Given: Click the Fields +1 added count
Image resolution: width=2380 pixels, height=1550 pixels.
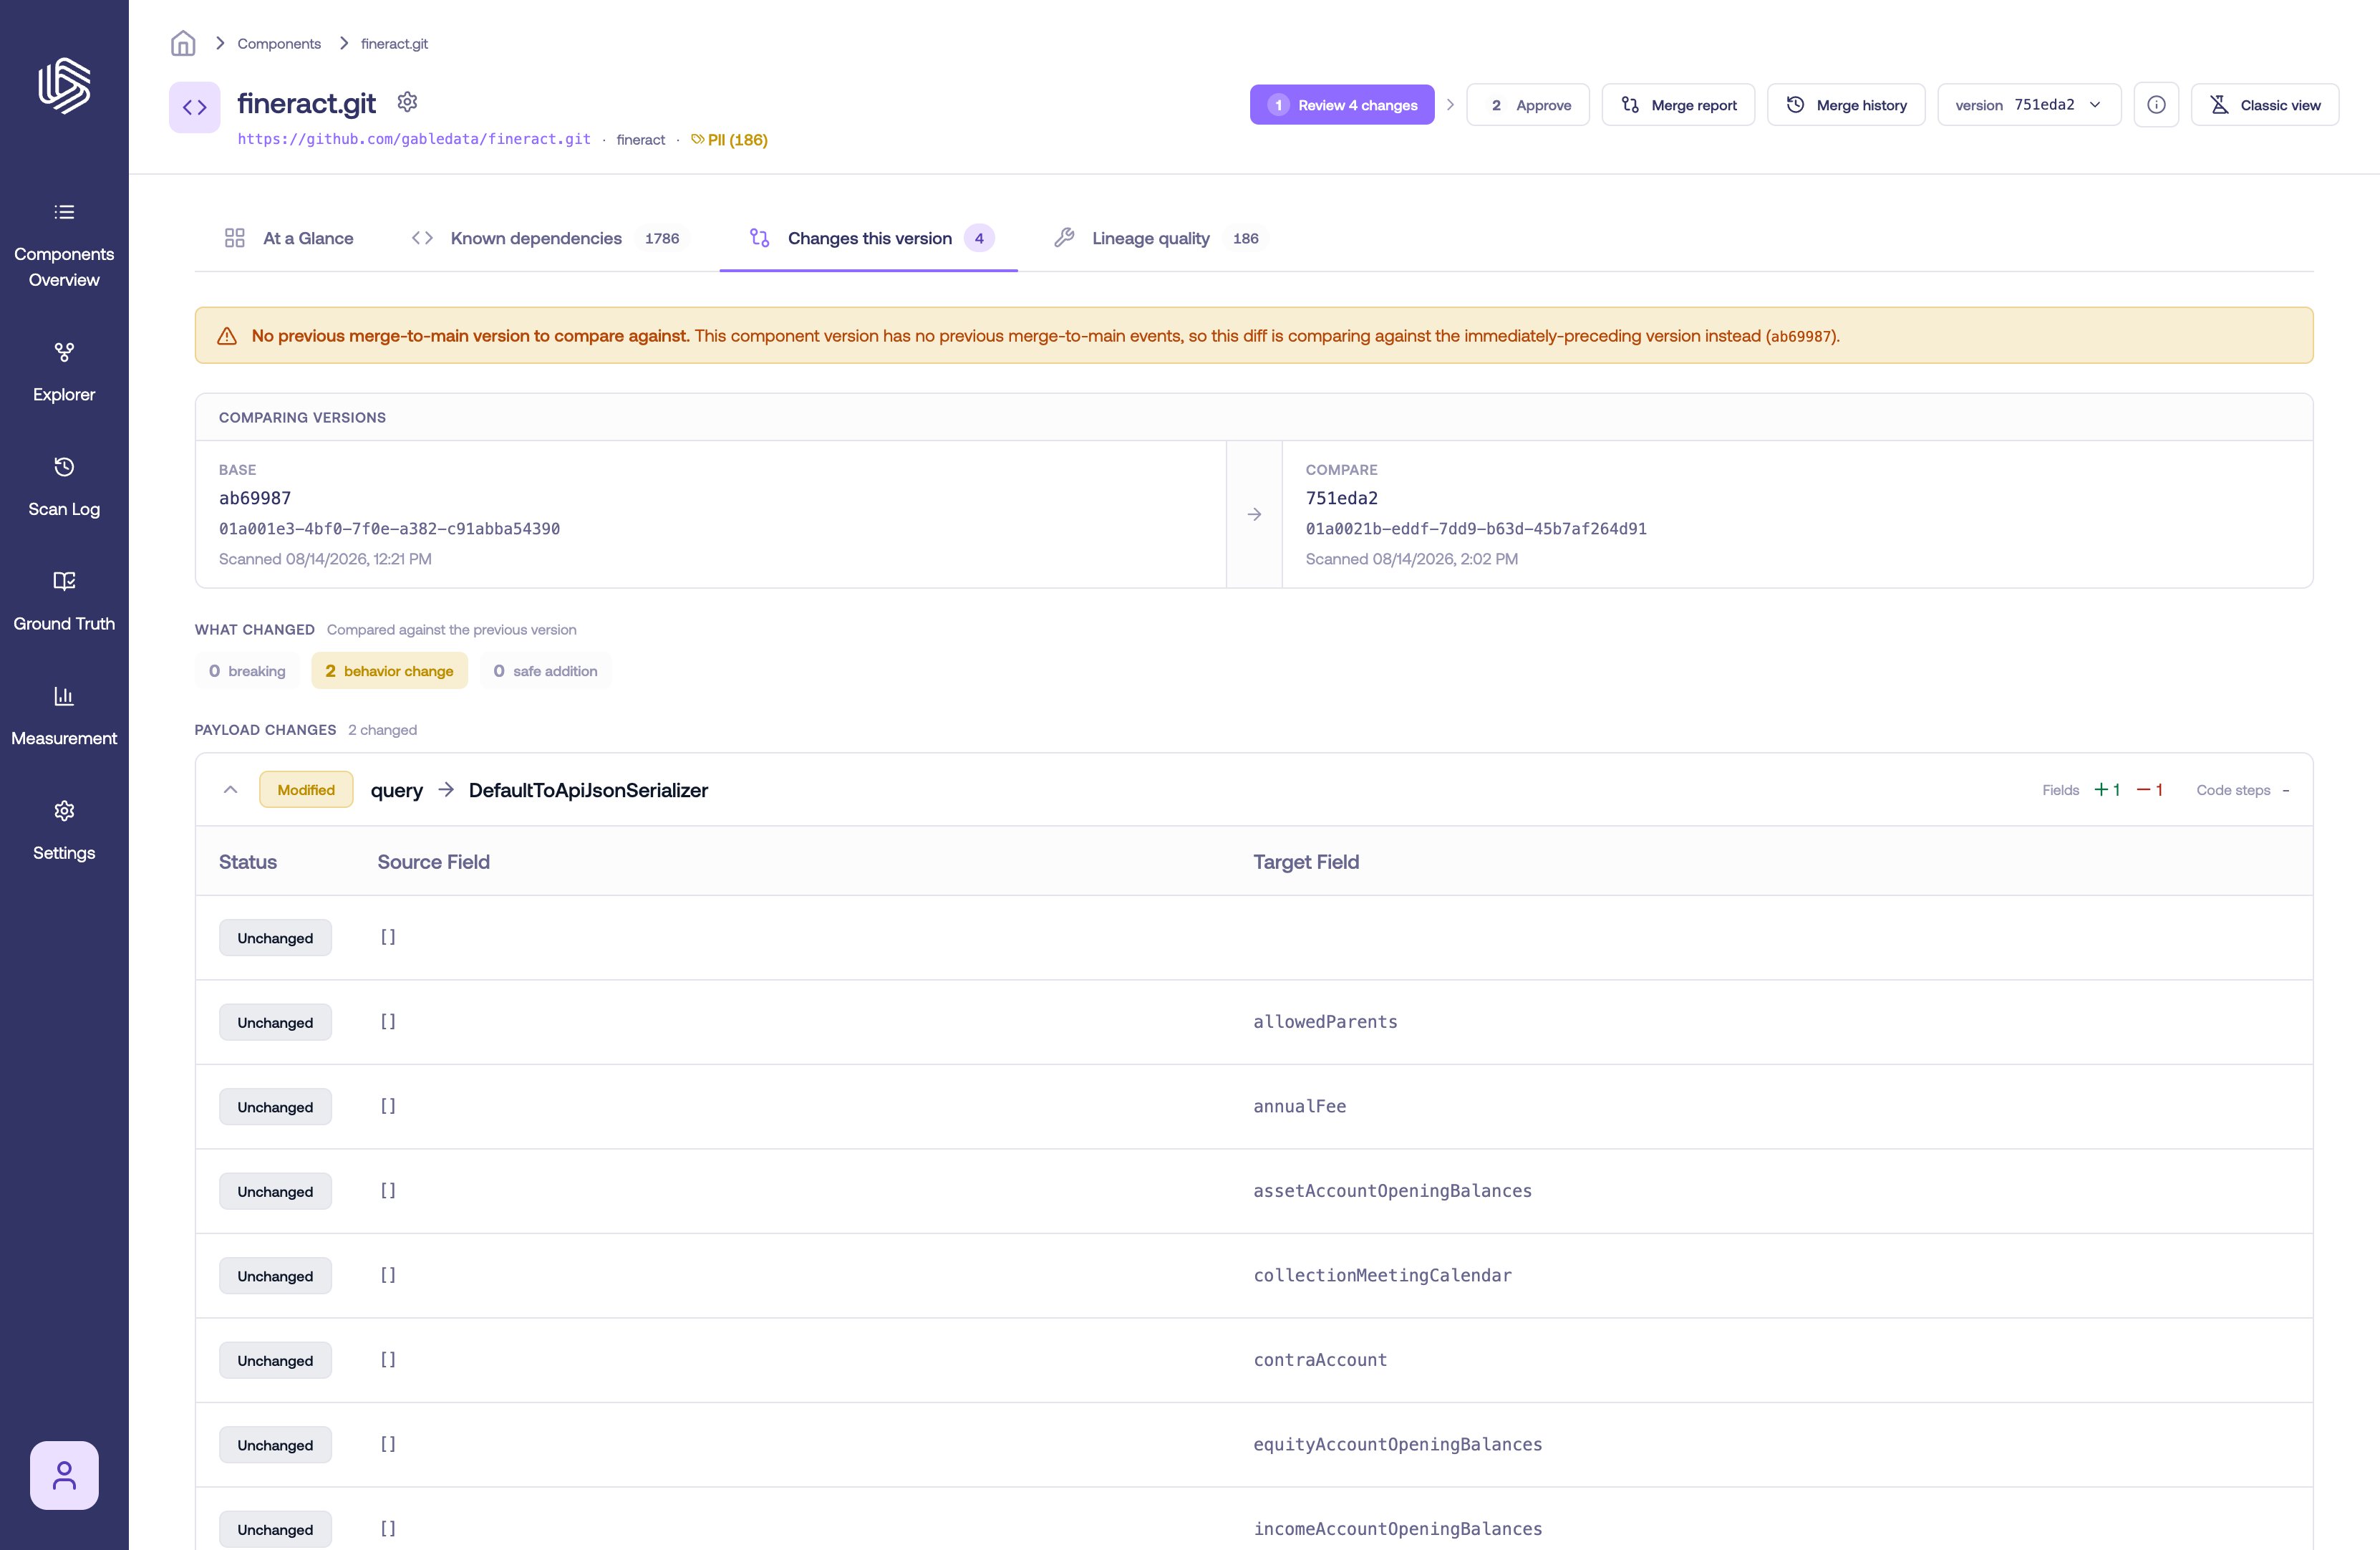Looking at the screenshot, I should tap(2107, 789).
